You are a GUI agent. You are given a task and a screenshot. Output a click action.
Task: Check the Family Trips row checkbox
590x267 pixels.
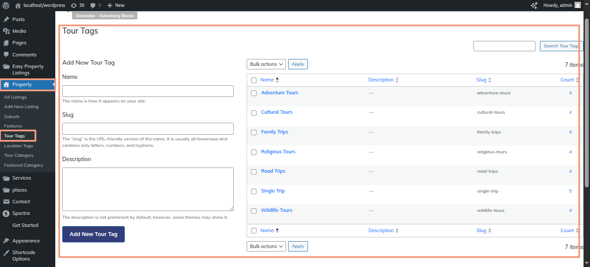click(254, 132)
